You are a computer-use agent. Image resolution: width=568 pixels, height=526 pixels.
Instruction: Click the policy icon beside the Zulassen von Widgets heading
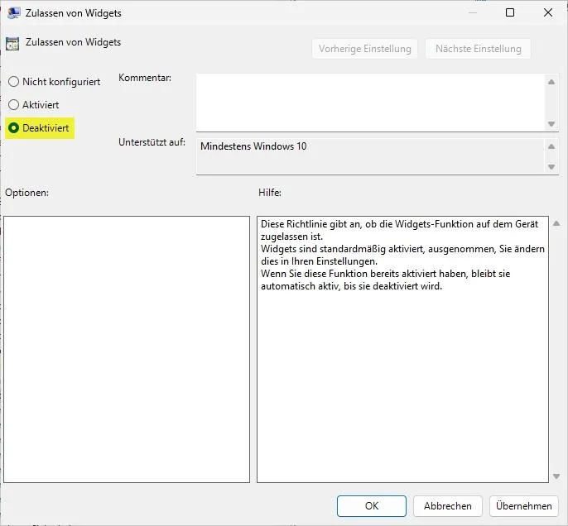point(12,44)
